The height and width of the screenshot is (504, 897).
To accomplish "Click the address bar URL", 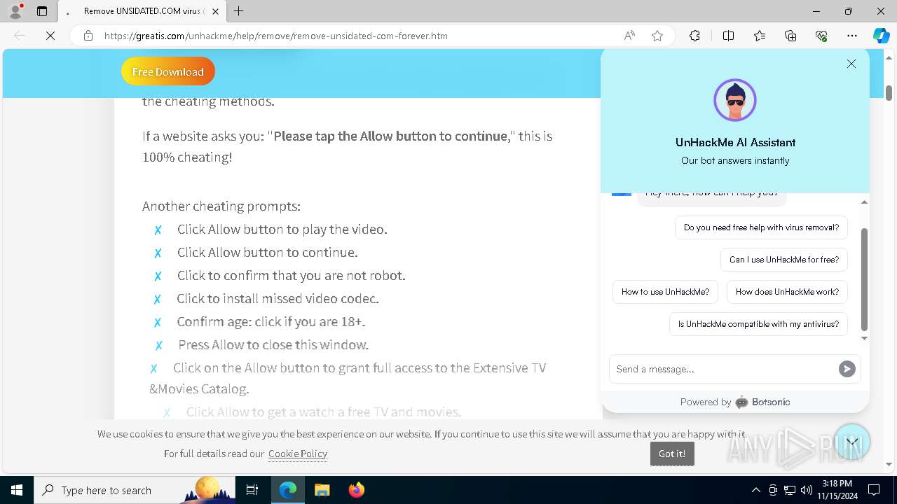I will tap(276, 36).
